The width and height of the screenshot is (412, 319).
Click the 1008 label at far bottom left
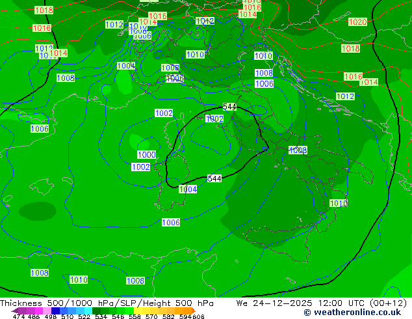click(x=40, y=273)
